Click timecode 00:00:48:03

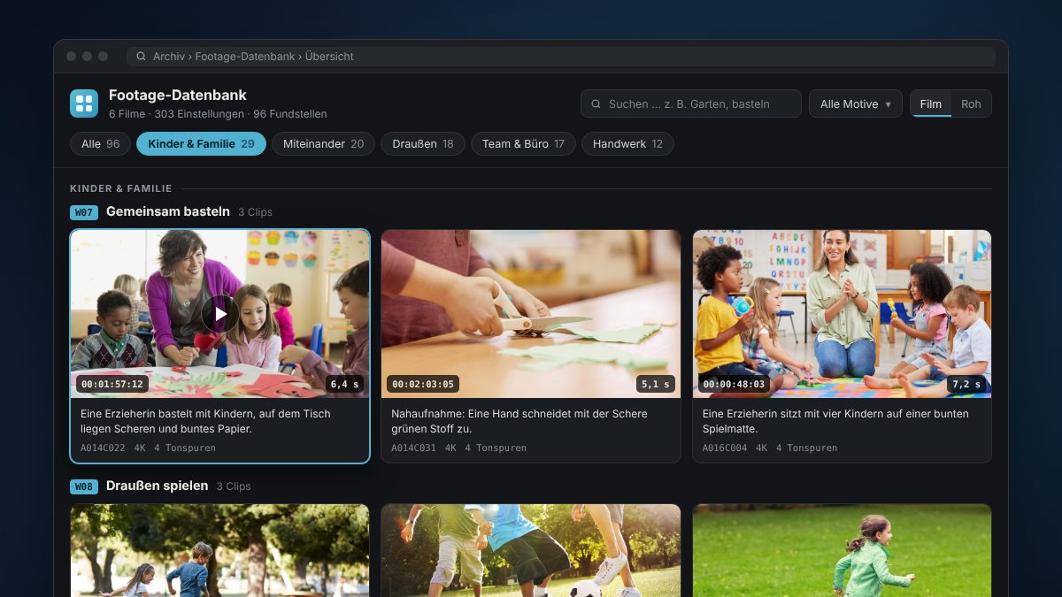734,384
